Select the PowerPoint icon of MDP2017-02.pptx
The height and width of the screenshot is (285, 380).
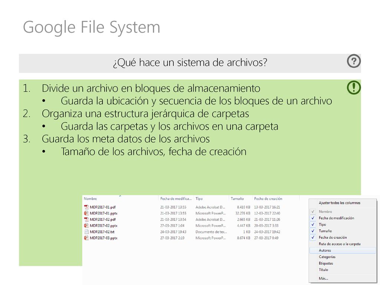86,225
